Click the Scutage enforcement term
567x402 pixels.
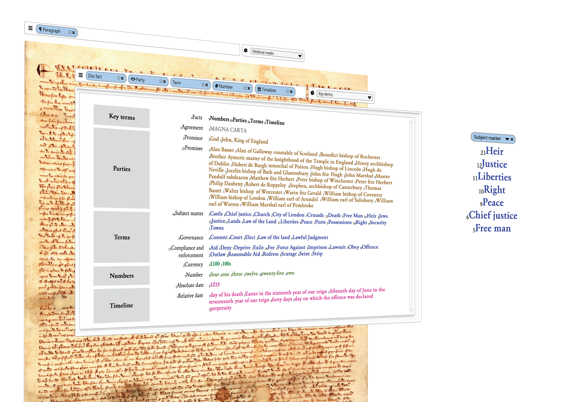(x=289, y=254)
